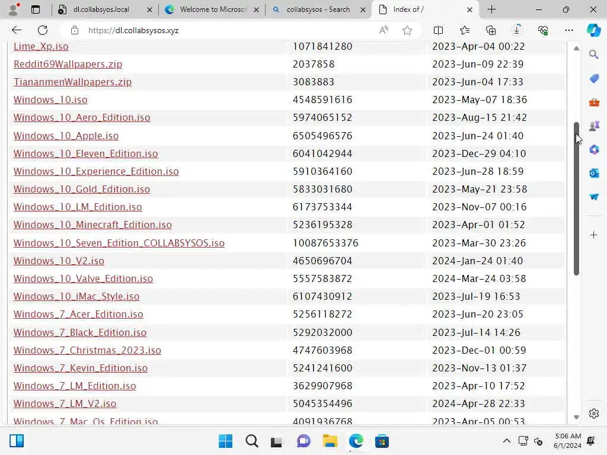Viewport: 607px width, 455px height.
Task: Download Windows_10_Minecraft_Edition.iso
Action: (92, 225)
